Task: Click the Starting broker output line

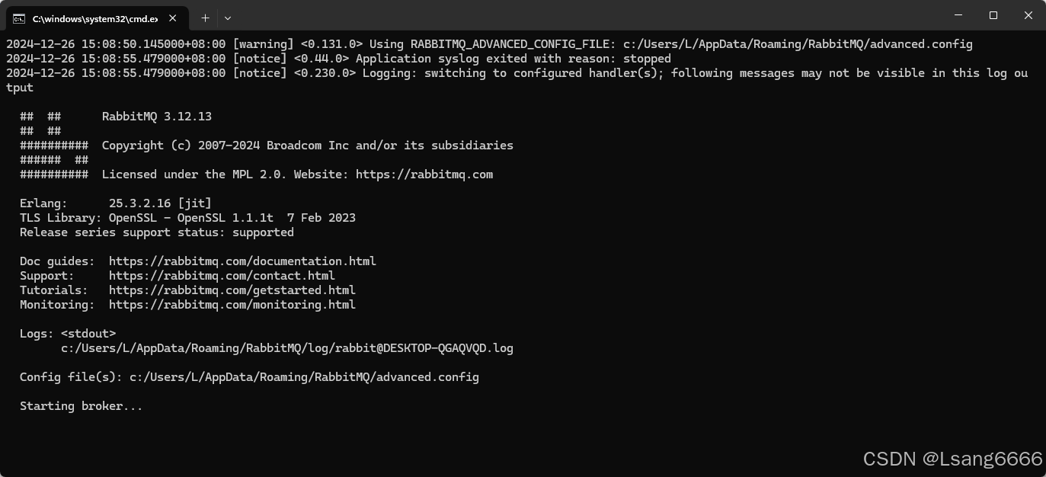Action: [81, 405]
